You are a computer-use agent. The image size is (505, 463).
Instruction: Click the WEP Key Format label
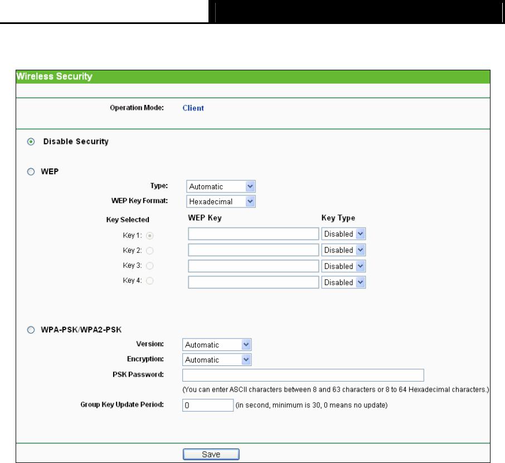(x=140, y=201)
